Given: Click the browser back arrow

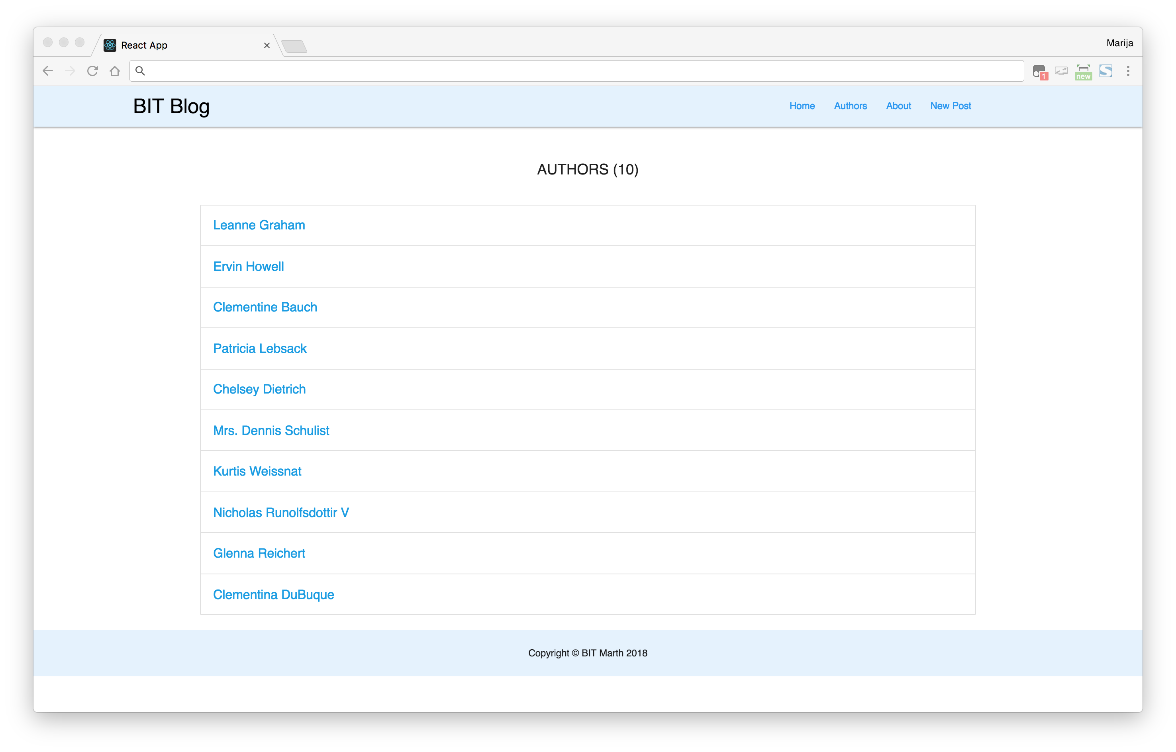Looking at the screenshot, I should [x=48, y=71].
